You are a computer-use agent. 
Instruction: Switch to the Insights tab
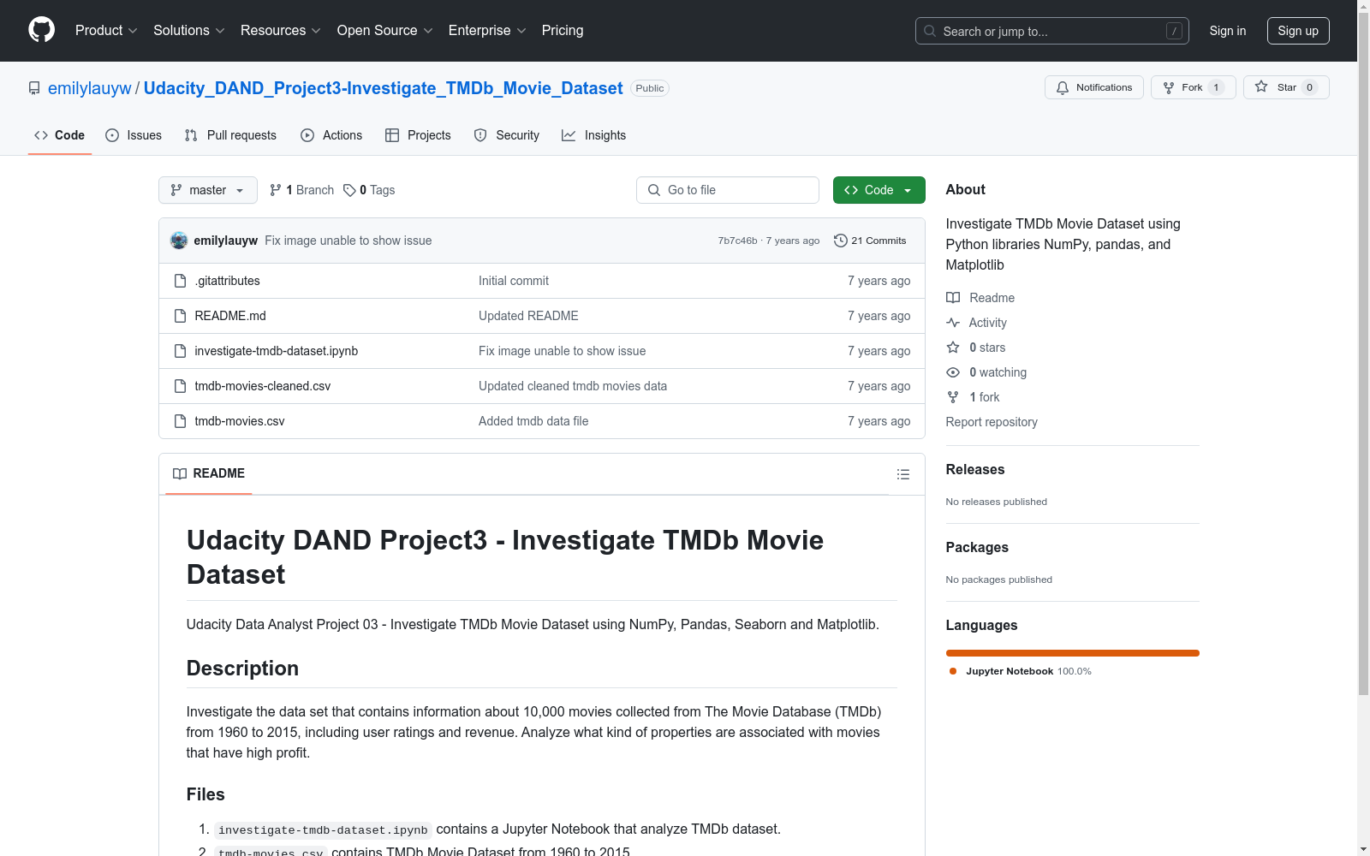coord(594,135)
